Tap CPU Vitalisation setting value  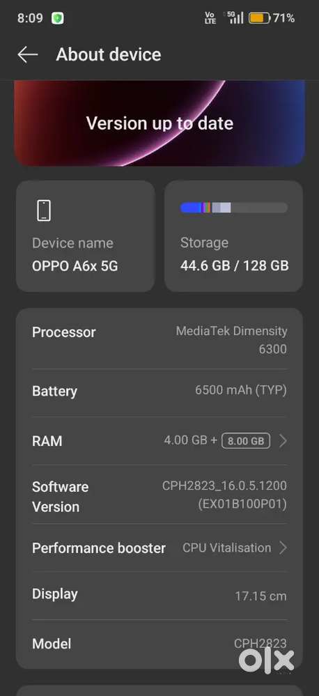[227, 548]
